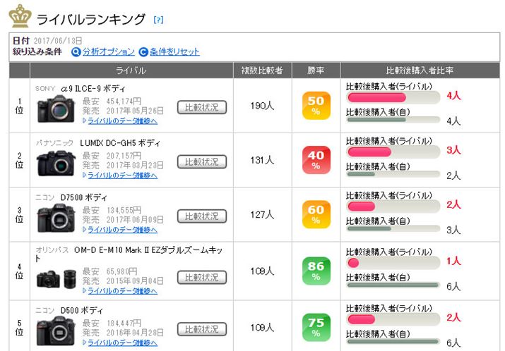The height and width of the screenshot is (351, 505).
Task: Click the blue reset icon for 条件をリセット
Action: point(143,52)
